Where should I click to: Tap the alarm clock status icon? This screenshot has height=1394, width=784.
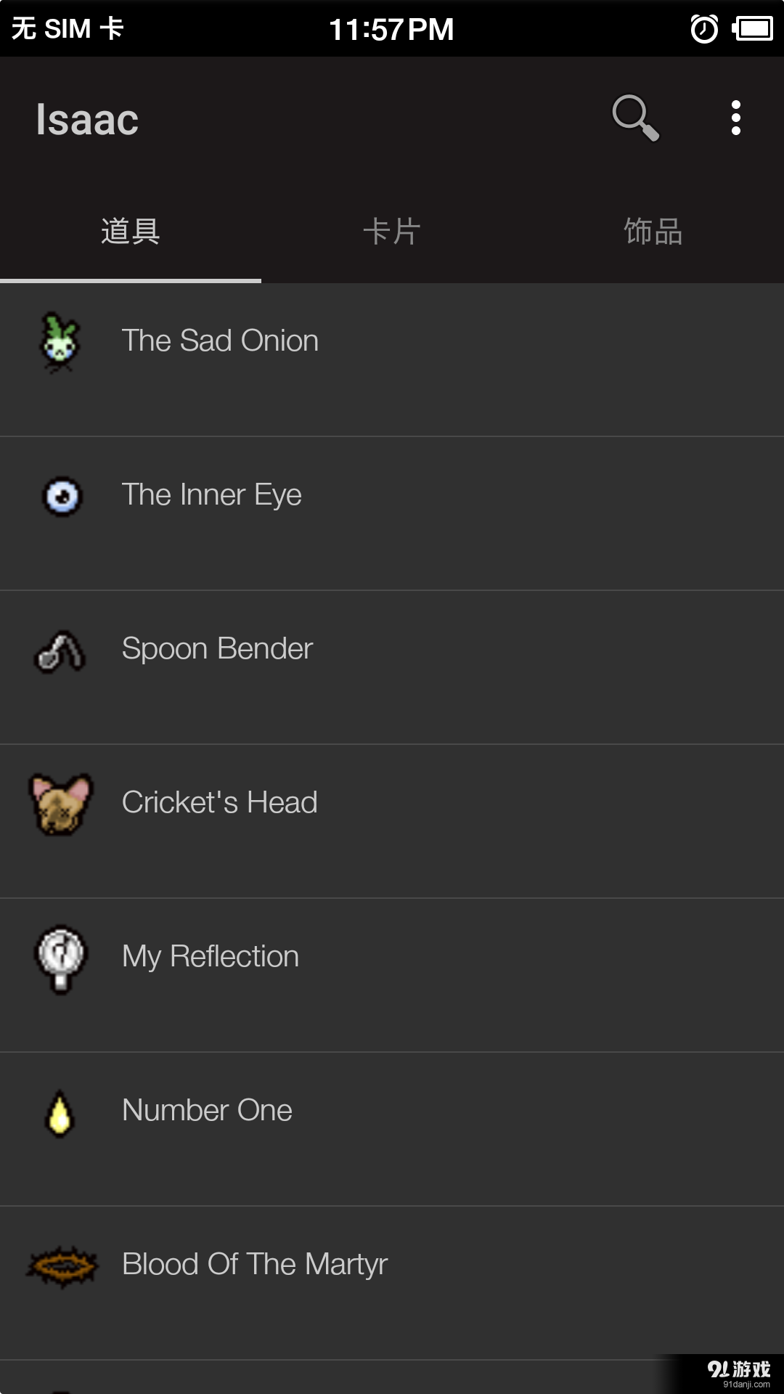coord(703,29)
